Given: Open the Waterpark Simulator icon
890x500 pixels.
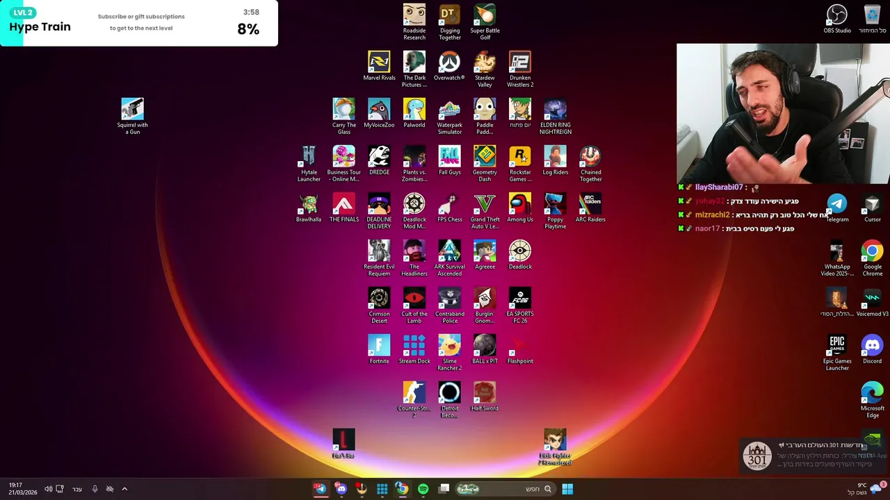Looking at the screenshot, I should tap(450, 116).
